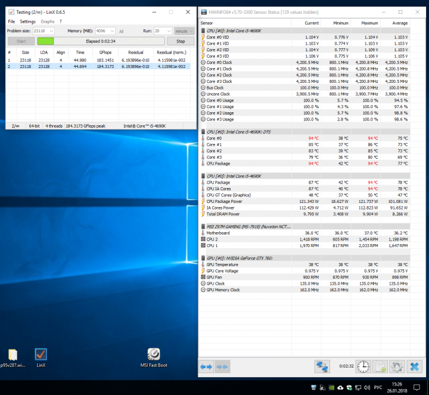
Task: Click the HWiNFO tray icon in the taskbar
Action: coord(313,388)
